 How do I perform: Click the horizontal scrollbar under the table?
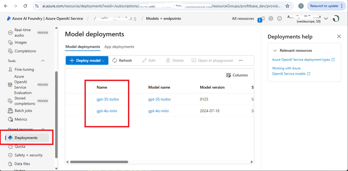point(99,162)
